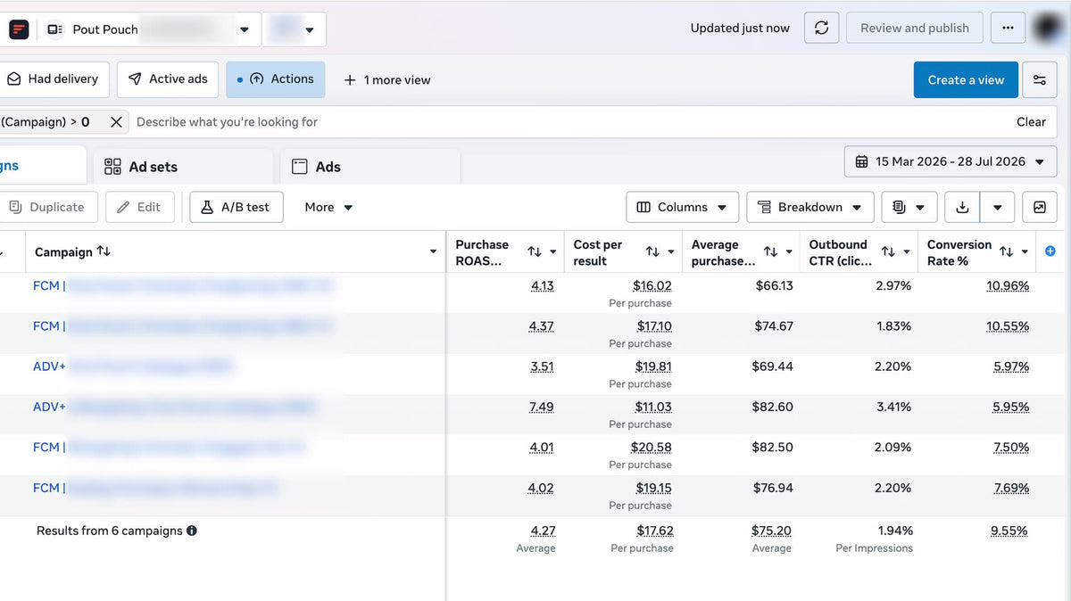Open view filter settings sliders icon
The height and width of the screenshot is (601, 1071).
point(1040,79)
